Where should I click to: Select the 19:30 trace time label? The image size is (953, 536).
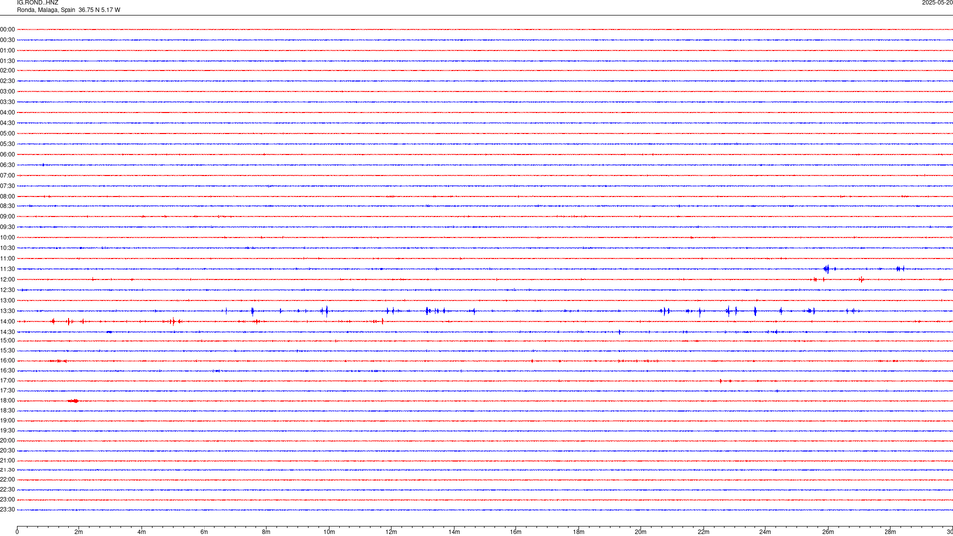[7, 430]
